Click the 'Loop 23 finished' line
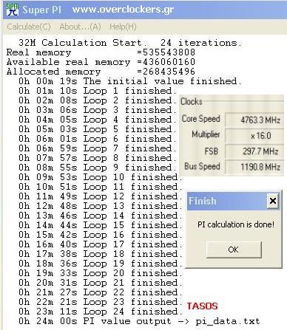Screen dimensions: 287x330 point(101,302)
